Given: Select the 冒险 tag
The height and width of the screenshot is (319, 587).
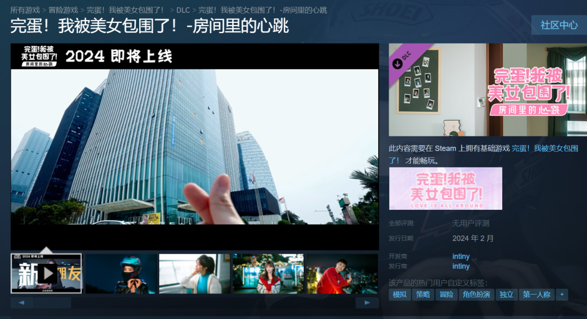Looking at the screenshot, I should pyautogui.click(x=446, y=295).
